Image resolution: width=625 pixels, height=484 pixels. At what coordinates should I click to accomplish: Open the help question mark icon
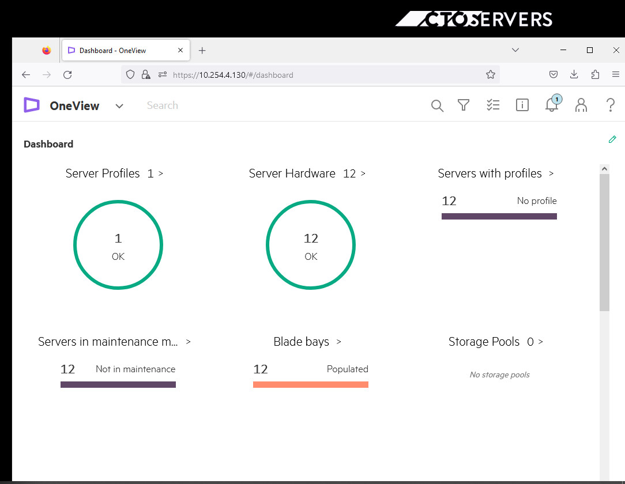click(610, 105)
